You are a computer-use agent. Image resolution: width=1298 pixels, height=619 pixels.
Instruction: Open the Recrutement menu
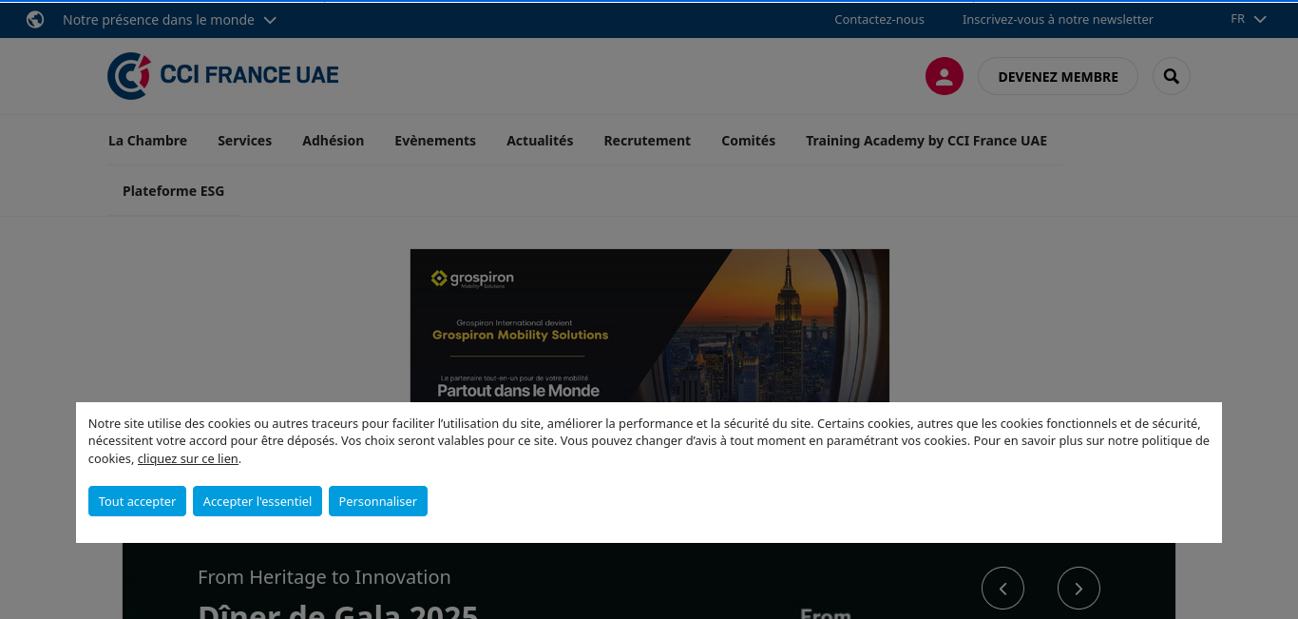[647, 141]
